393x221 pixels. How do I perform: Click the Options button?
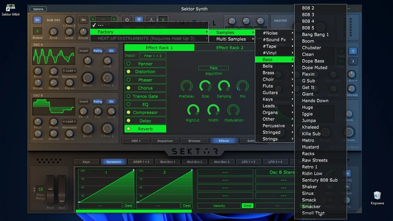[x=38, y=9]
